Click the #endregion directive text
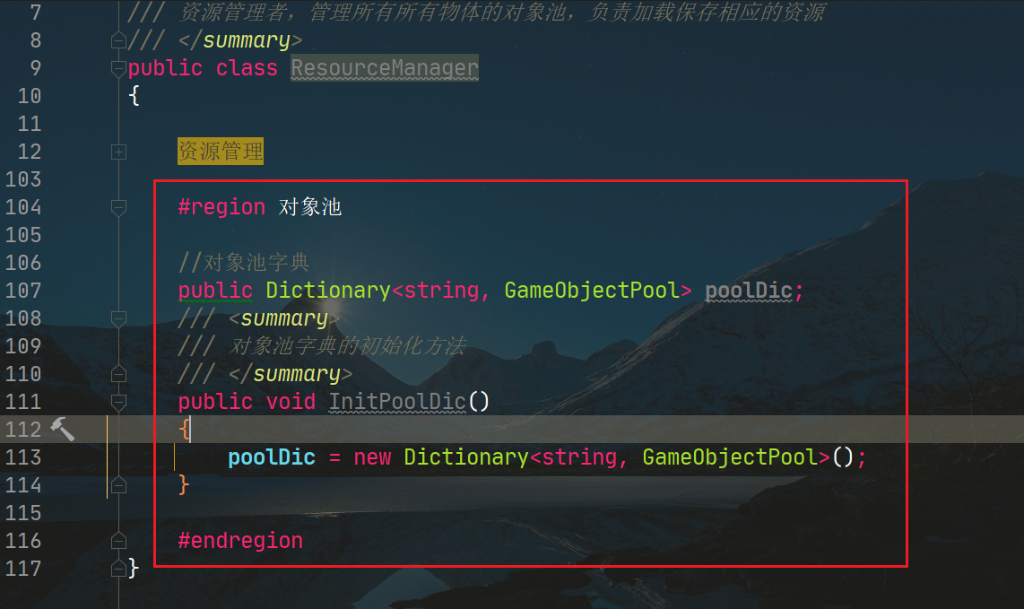The image size is (1024, 609). pyautogui.click(x=240, y=541)
